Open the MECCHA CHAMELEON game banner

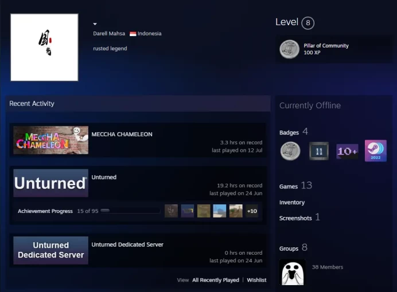[51, 140]
